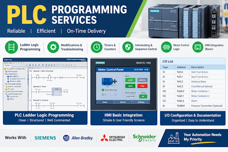Click the PLC_1 CPU device icon in the tree

pyautogui.click(x=5, y=69)
